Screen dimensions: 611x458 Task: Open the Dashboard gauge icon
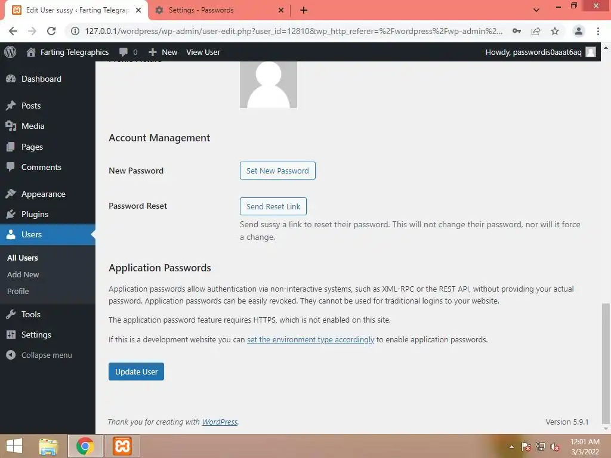(11, 79)
